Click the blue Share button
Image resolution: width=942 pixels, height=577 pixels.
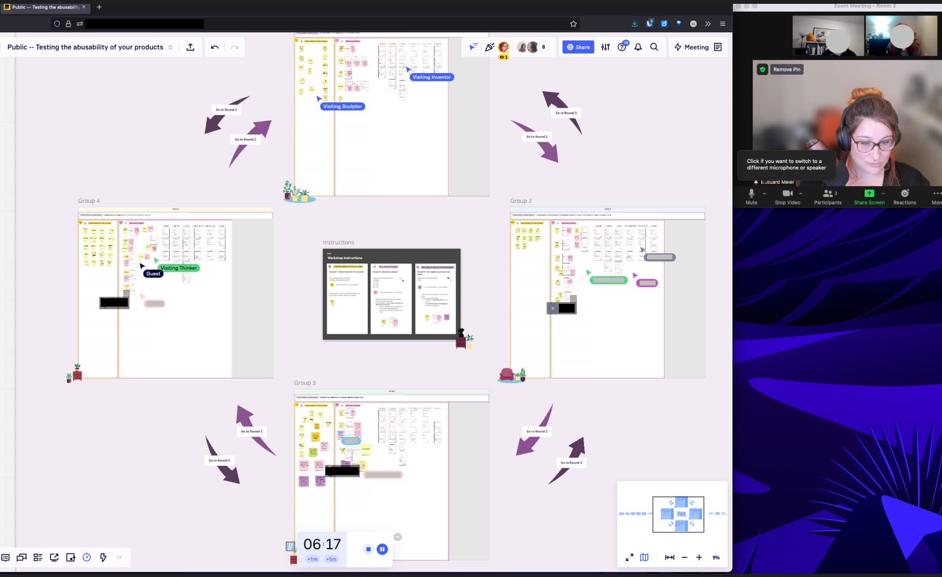pyautogui.click(x=578, y=47)
